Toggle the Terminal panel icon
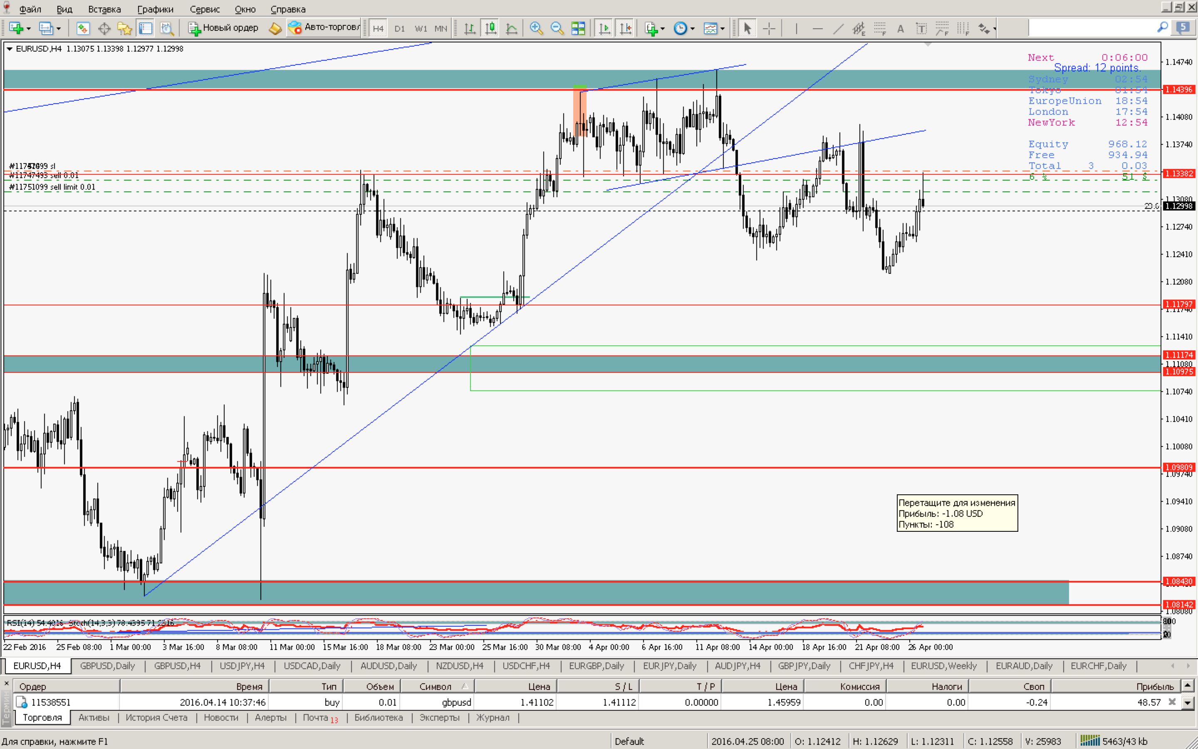 (x=146, y=28)
